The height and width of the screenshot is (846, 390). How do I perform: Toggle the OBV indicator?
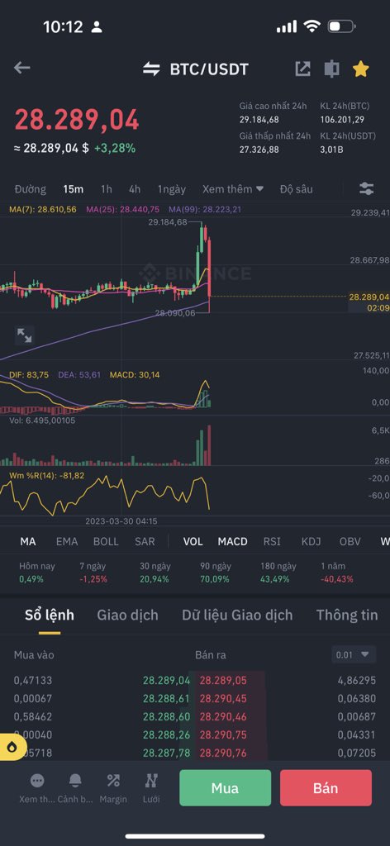350,542
